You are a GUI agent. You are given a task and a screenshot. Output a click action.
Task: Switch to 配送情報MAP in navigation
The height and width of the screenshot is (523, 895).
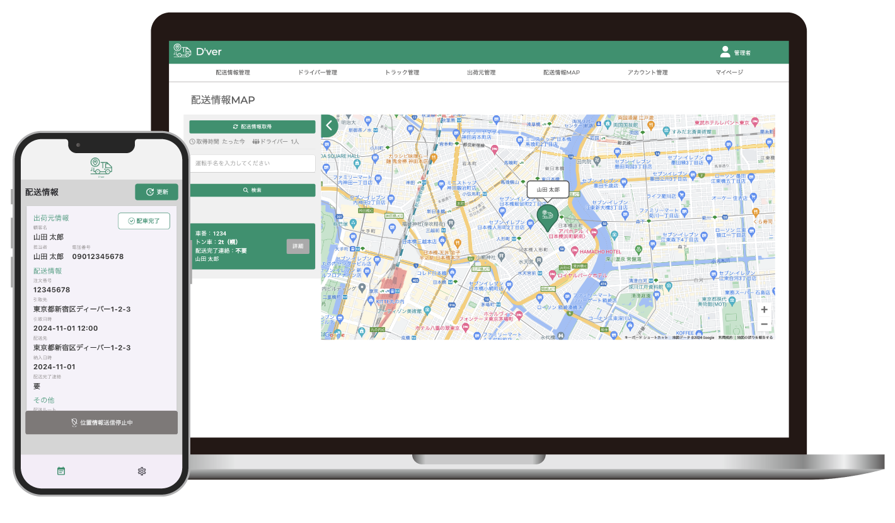pos(562,72)
